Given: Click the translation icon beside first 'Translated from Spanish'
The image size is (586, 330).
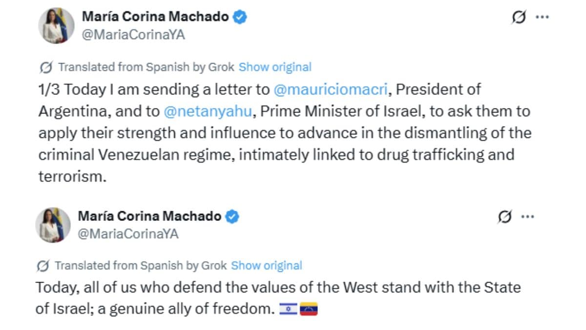Looking at the screenshot, I should (x=45, y=67).
